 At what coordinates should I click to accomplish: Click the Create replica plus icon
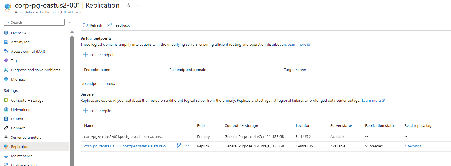click(x=85, y=111)
